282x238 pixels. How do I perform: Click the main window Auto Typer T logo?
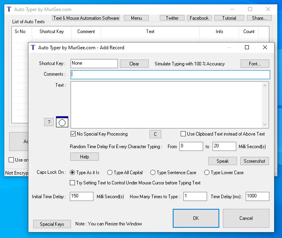coord(9,9)
